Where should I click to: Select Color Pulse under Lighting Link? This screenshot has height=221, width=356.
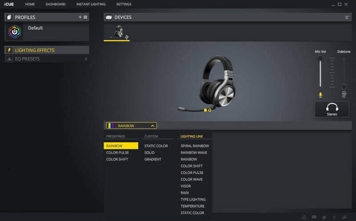(x=192, y=173)
